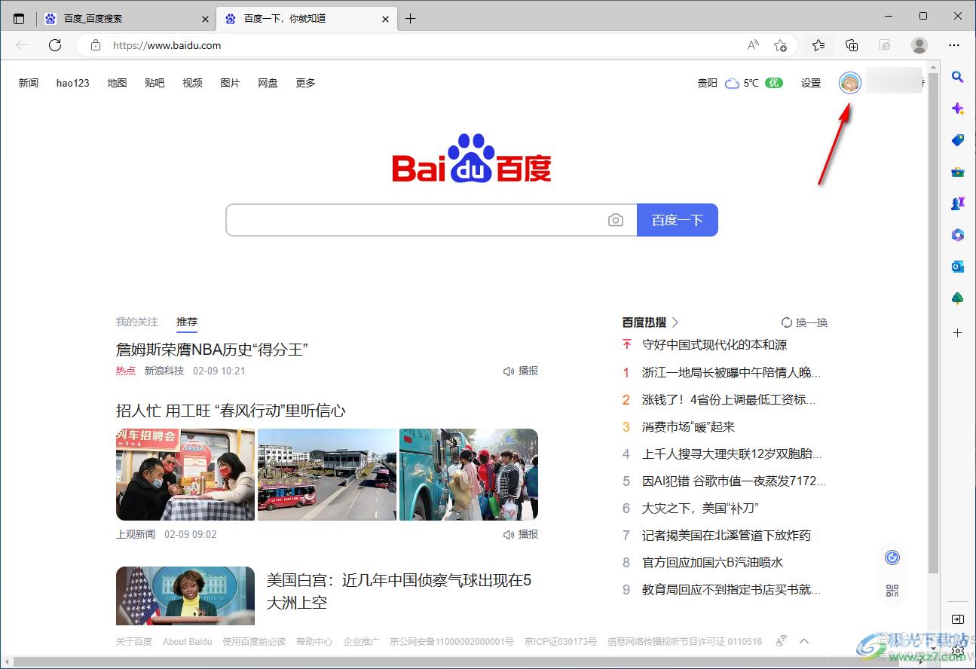
Task: Open the White House press briefing thumbnail
Action: (x=185, y=596)
